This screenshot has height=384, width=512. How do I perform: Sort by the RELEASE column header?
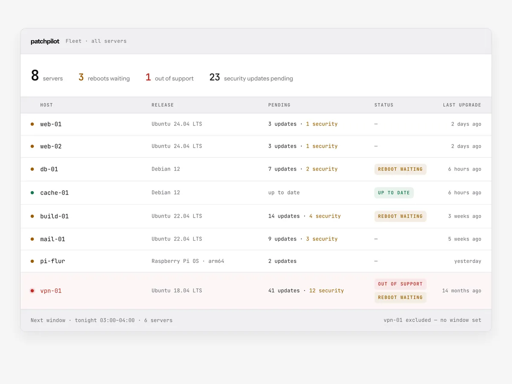point(163,105)
